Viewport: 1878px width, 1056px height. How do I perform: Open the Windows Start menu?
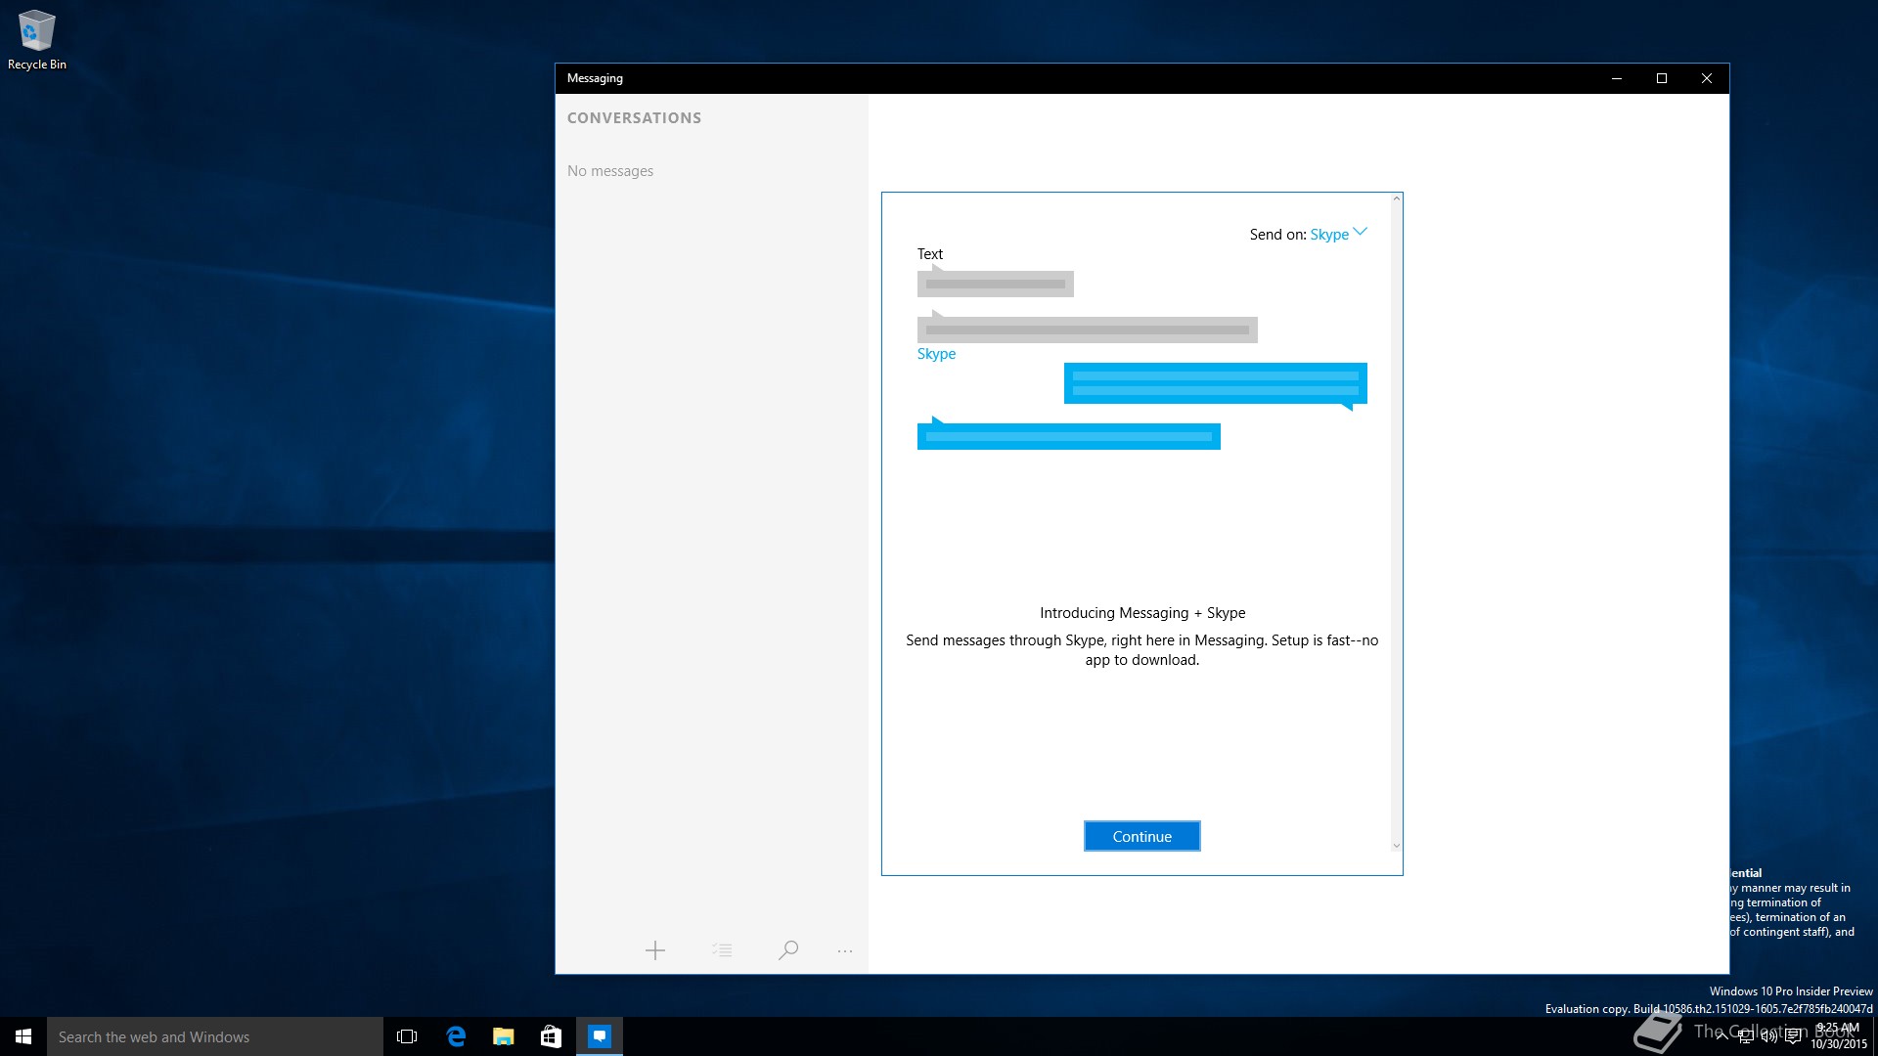click(x=23, y=1036)
